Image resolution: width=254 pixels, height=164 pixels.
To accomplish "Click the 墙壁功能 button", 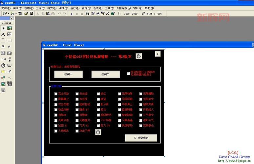I will click(141, 138).
